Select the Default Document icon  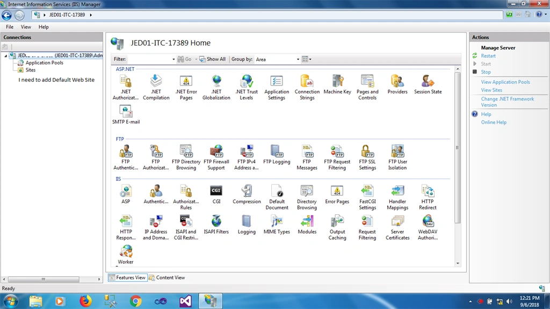click(277, 197)
